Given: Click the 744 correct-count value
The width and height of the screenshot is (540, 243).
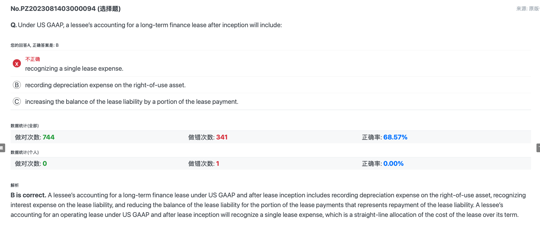Looking at the screenshot, I should click(x=49, y=137).
